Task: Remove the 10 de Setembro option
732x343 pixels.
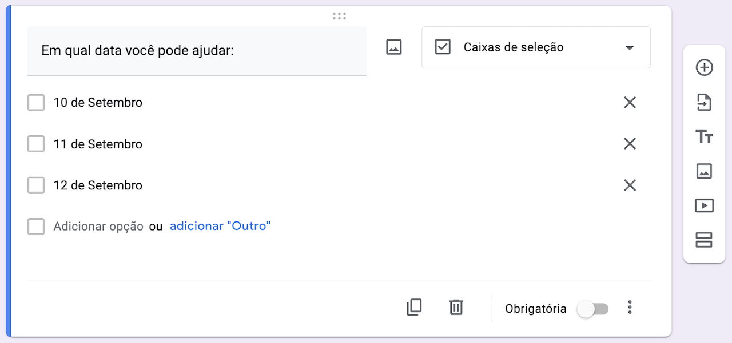Action: [x=630, y=103]
